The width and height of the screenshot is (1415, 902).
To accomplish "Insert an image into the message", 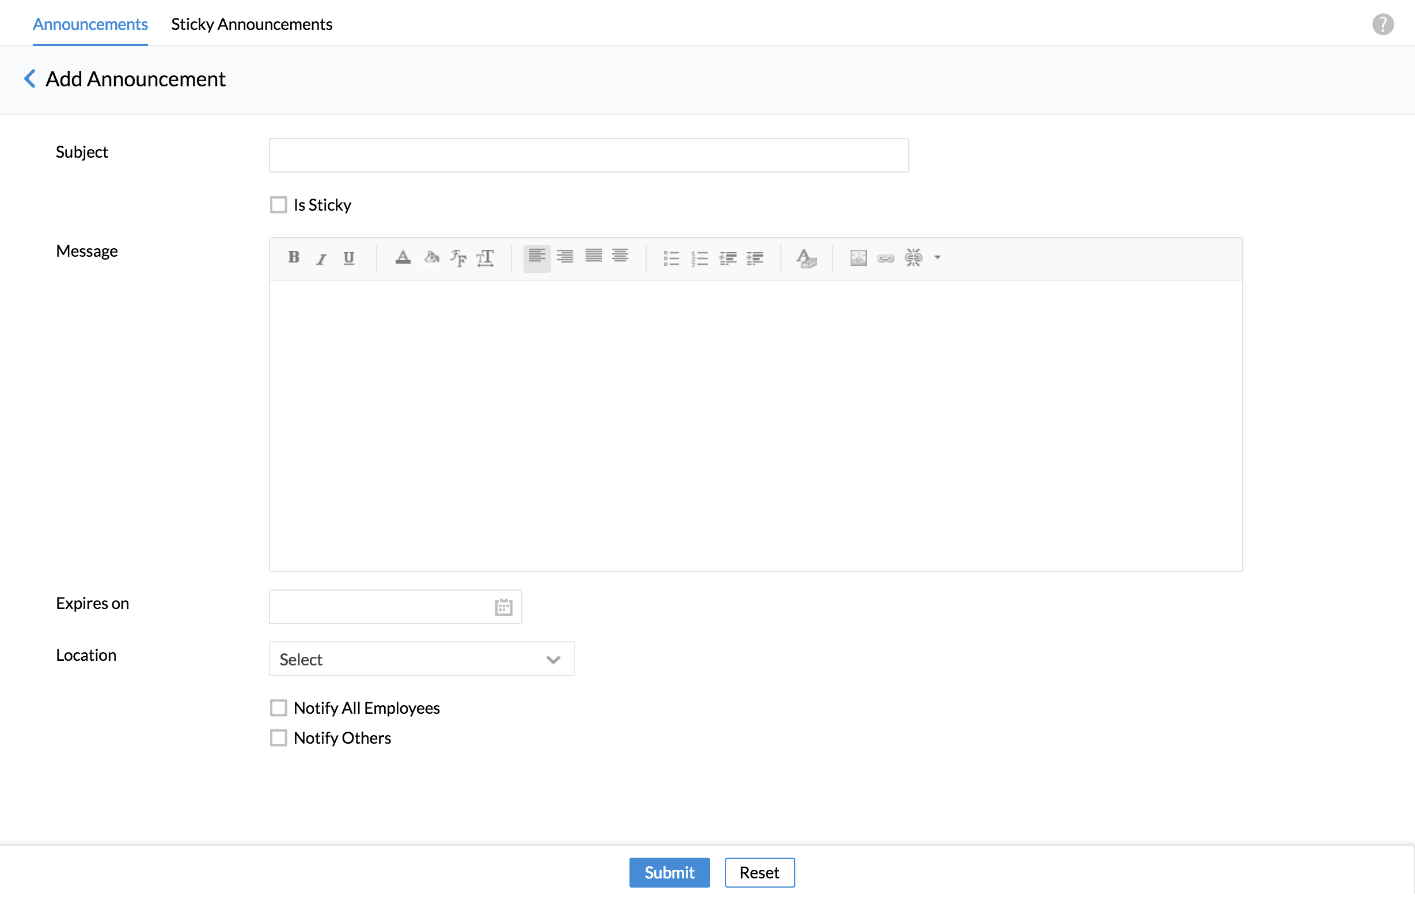I will pyautogui.click(x=858, y=258).
